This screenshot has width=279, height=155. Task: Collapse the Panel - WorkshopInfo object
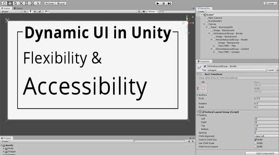pyautogui.click(x=207, y=27)
